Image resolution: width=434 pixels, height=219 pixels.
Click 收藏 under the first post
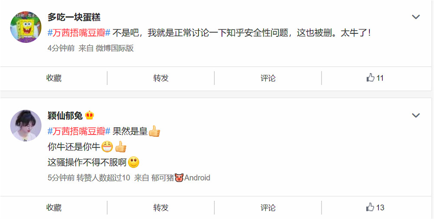[x=54, y=78]
